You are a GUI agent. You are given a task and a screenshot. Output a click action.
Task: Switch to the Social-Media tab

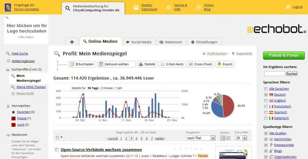pos(139,42)
